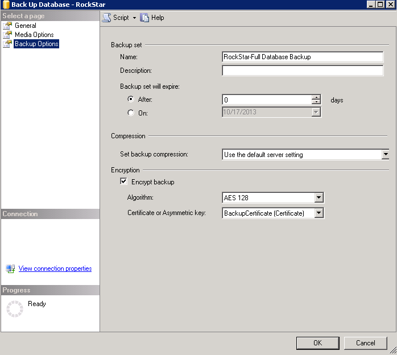This screenshot has width=397, height=355.
Task: Expand the encryption Algorithm dropdown
Action: [319, 198]
